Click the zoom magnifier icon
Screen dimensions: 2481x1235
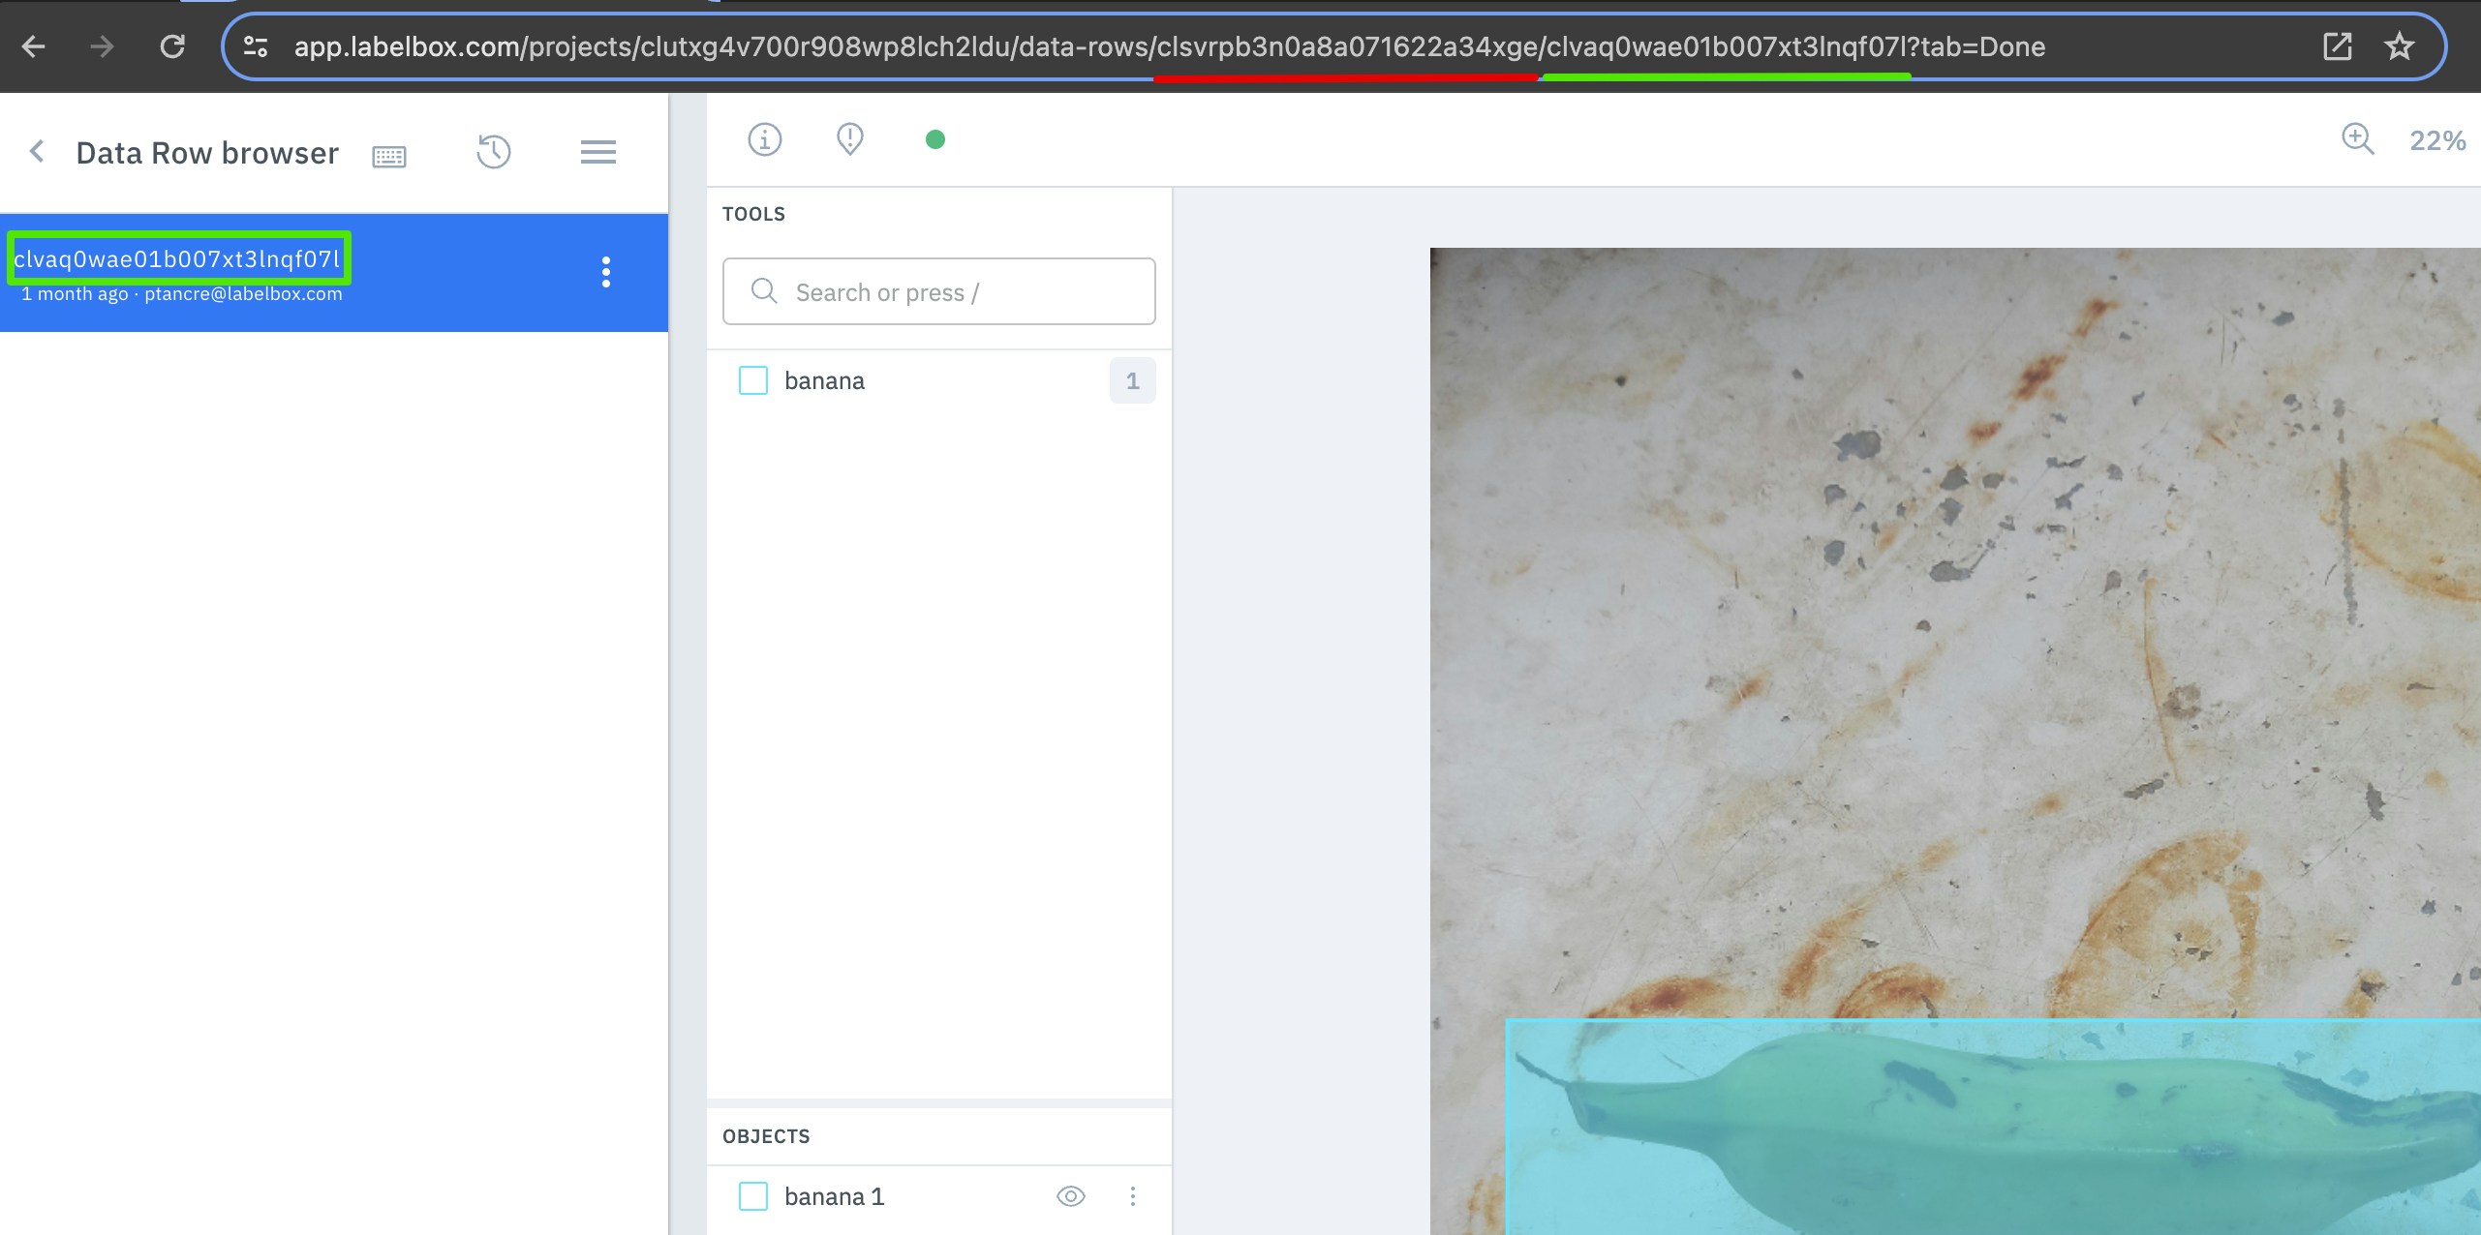pyautogui.click(x=2358, y=140)
